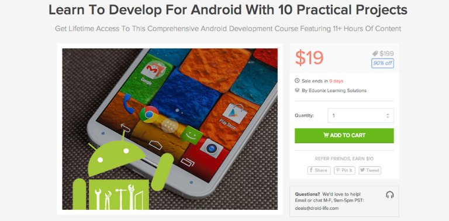Click the headphones support icon

tap(389, 195)
